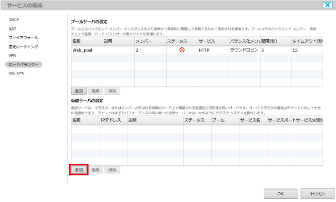Screen dimensions: 336x202
Task: Click pool table 説明 column header
Action: click(119, 41)
